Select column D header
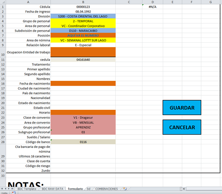222x194 pixels. tap(152, 2)
